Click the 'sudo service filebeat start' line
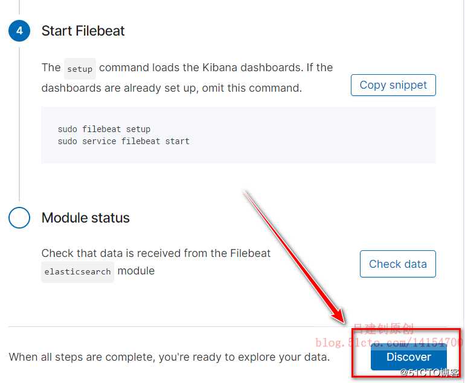Image resolution: width=465 pixels, height=383 pixels. coord(123,141)
